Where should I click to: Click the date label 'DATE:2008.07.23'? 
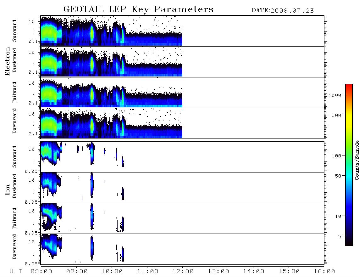coord(283,11)
